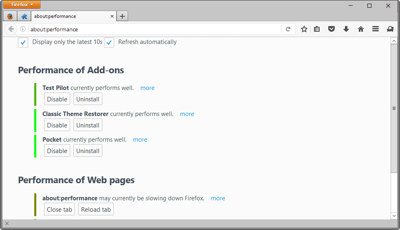
Task: Open the Test Pilot toolbar icon
Action: (390, 29)
